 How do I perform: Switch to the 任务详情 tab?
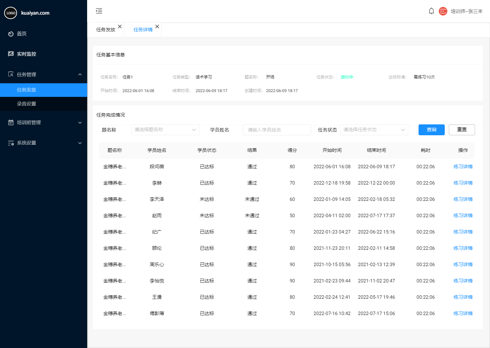click(x=143, y=30)
